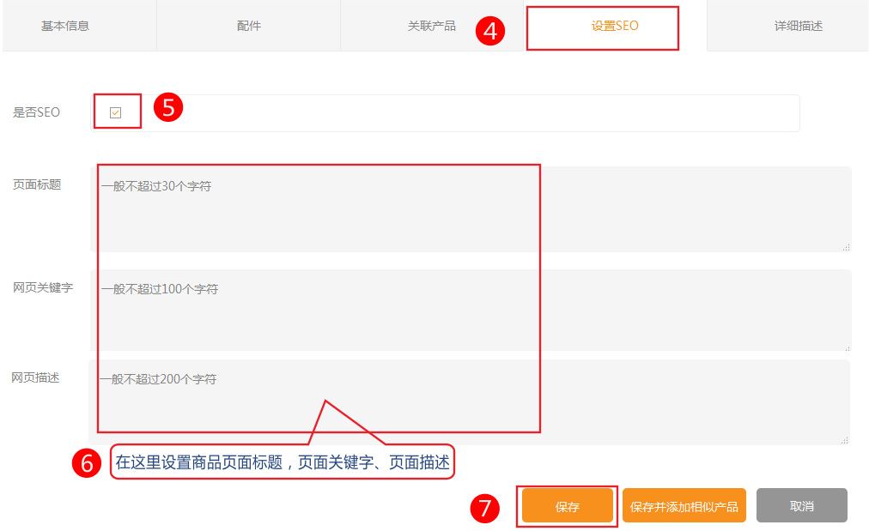Click the 设置SEO tab

pos(614,26)
